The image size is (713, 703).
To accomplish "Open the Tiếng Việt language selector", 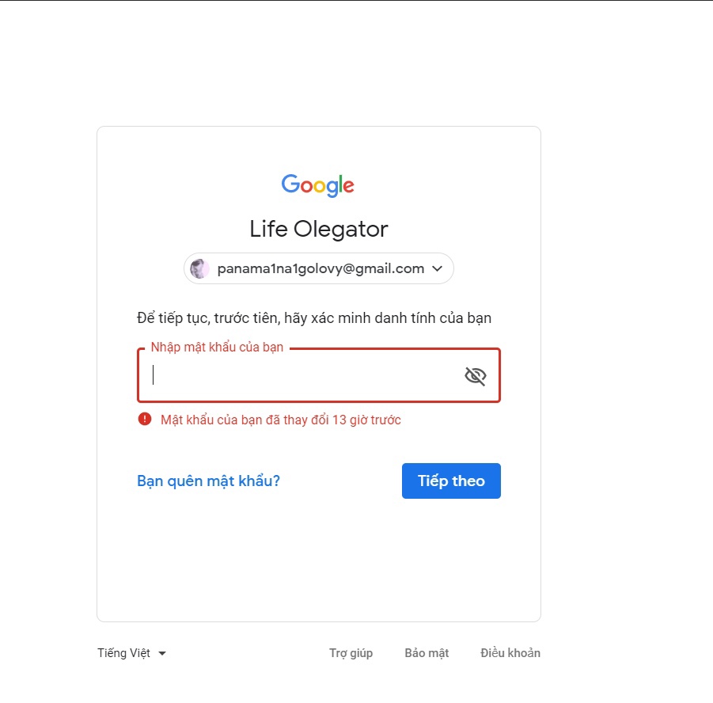I will coord(124,653).
